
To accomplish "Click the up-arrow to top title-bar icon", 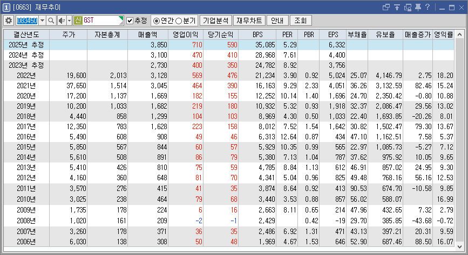I will click(397, 7).
